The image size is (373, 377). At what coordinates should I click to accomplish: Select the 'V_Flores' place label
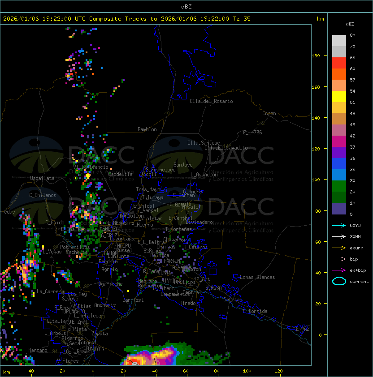[68, 361]
